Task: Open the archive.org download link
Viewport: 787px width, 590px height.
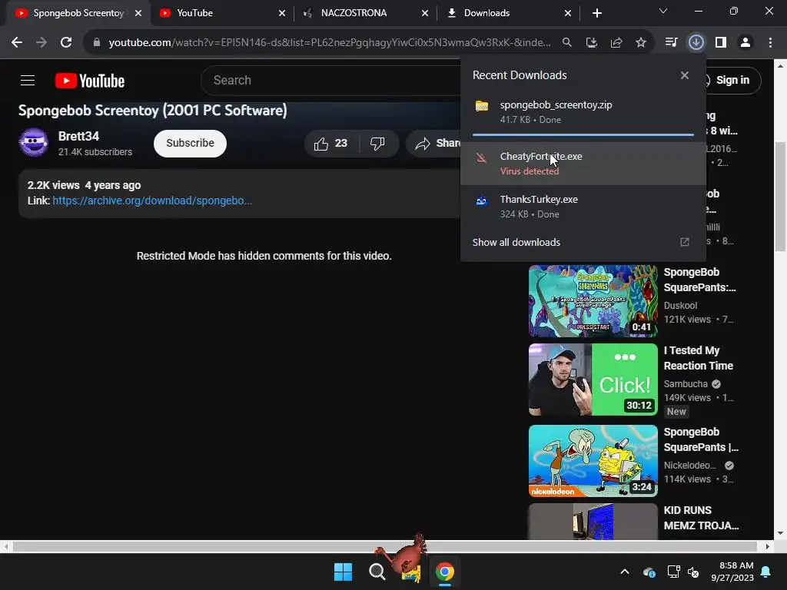Action: [152, 201]
